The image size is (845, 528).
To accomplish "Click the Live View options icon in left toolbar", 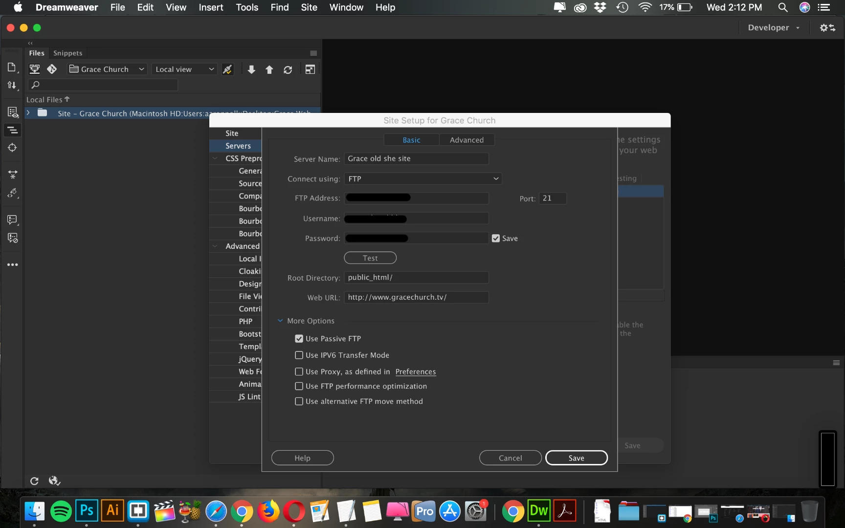I will pyautogui.click(x=12, y=112).
